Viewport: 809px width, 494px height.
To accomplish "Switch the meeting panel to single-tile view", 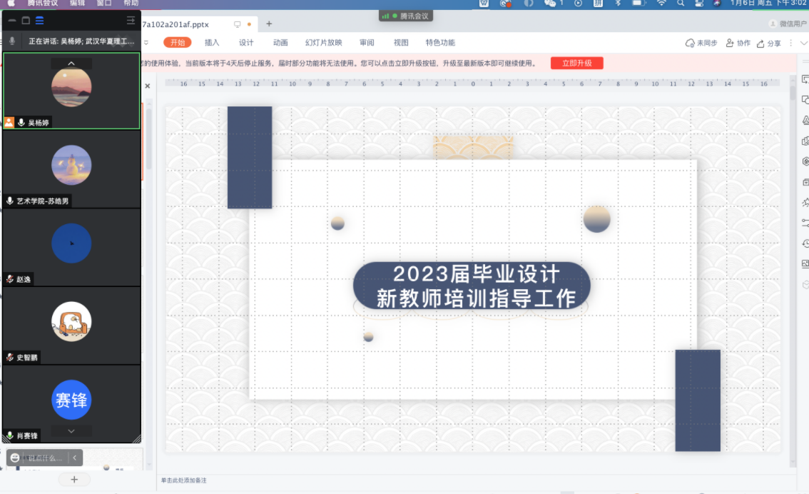I will [x=26, y=21].
